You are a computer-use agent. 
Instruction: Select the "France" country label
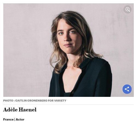tap(8, 119)
